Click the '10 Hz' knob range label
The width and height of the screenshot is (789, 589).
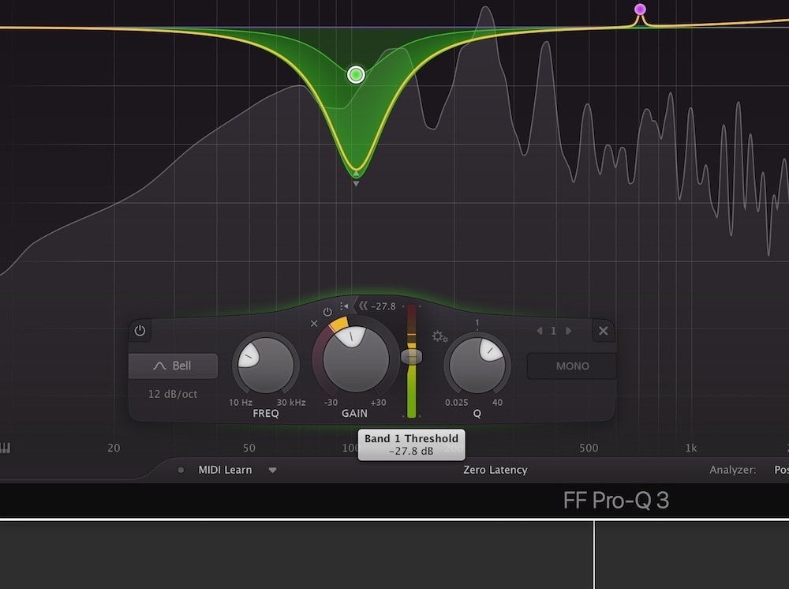point(241,402)
